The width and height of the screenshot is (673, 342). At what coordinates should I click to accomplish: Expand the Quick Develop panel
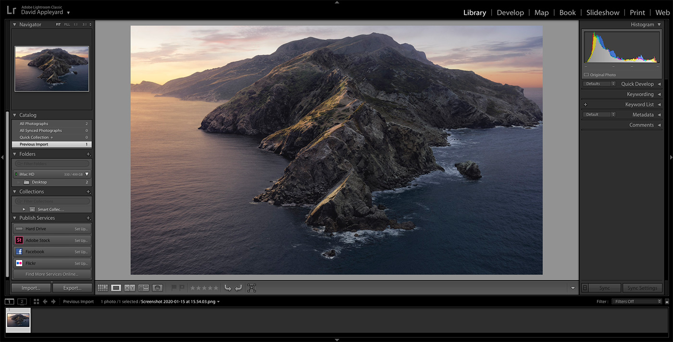(659, 84)
